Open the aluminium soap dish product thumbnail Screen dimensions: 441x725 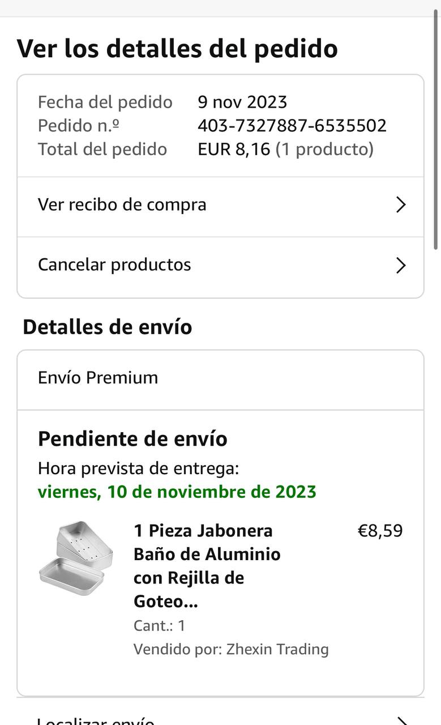pyautogui.click(x=76, y=558)
